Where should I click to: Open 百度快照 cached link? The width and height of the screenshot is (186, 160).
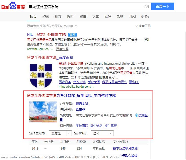pyautogui.click(x=62, y=49)
